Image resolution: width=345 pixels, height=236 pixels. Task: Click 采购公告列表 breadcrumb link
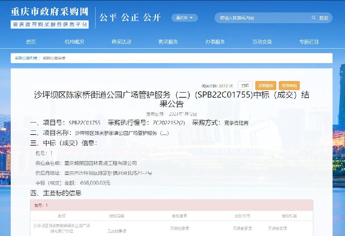[26, 58]
